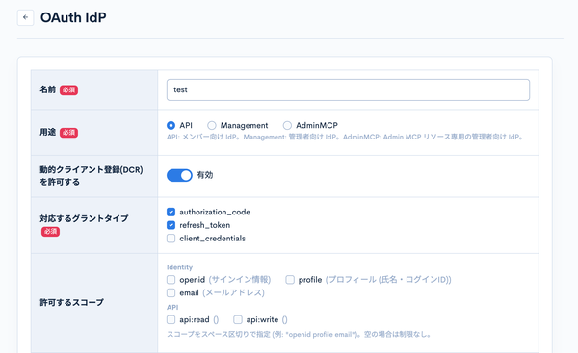Click the 用途 description help text
Viewport: 578px width, 353px height.
345,137
